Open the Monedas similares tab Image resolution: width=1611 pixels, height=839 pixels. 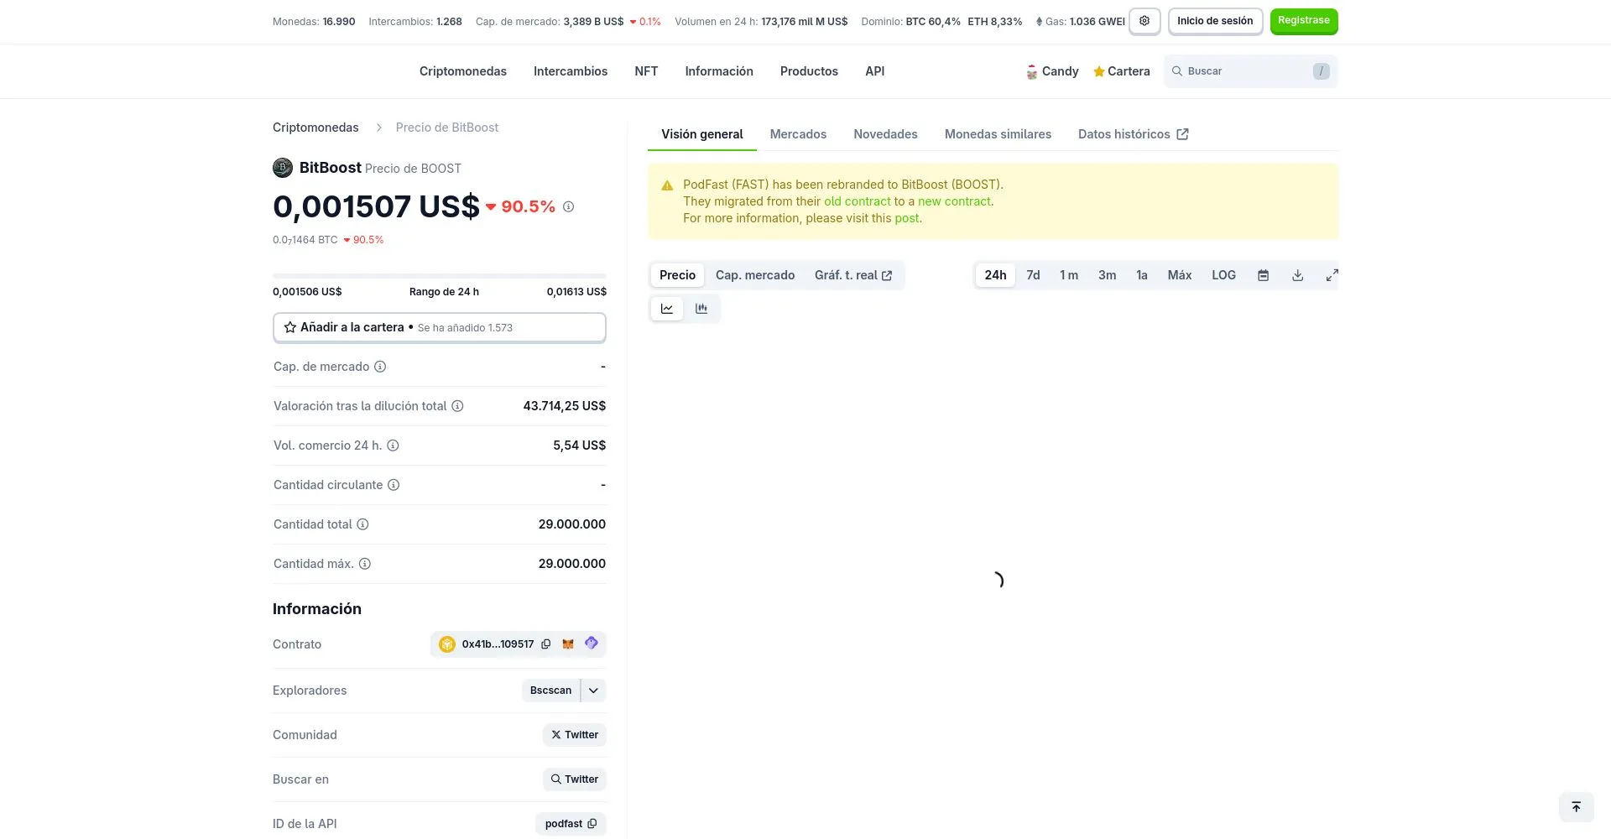[x=998, y=134]
